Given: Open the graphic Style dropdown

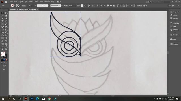Looking at the screenshot, I should tap(85, 6).
